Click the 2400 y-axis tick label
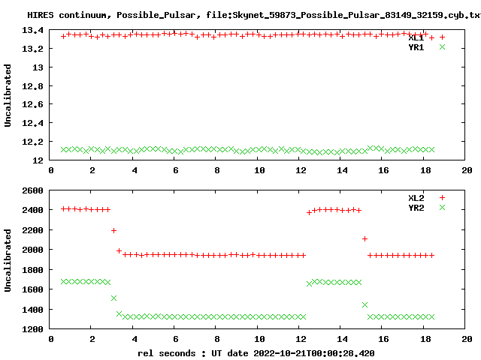 click(x=32, y=210)
